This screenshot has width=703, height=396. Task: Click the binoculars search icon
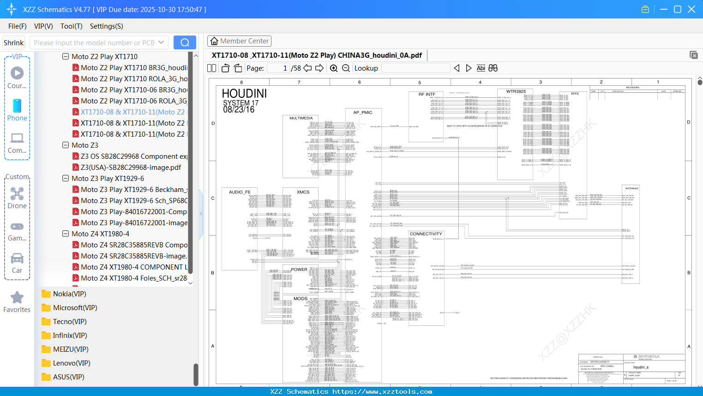tap(493, 68)
